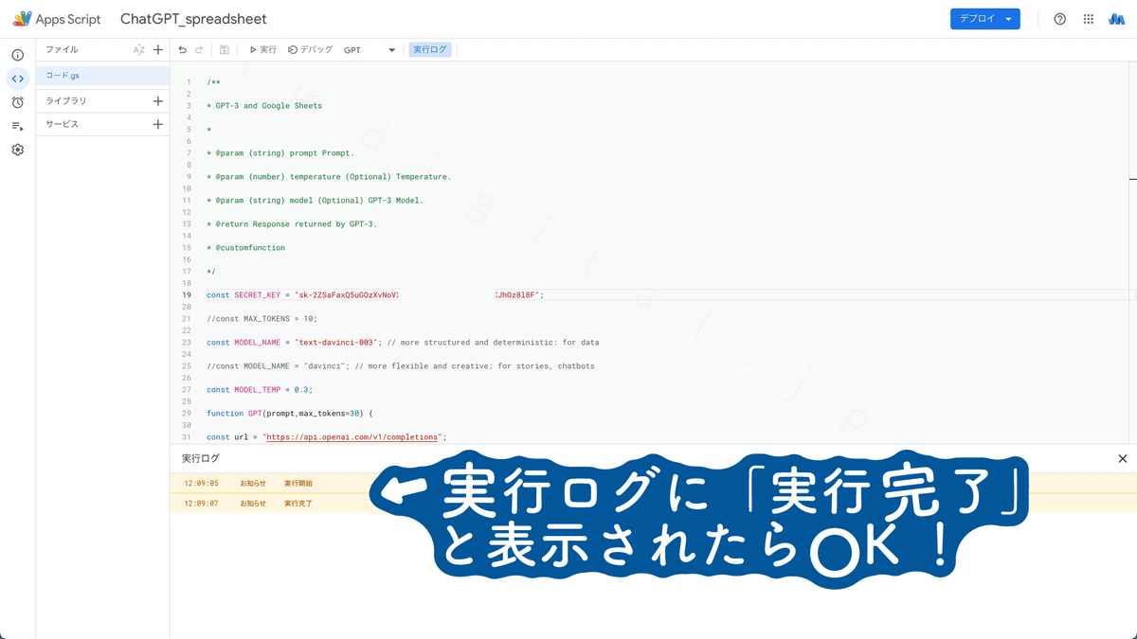
Task: Click the ファイル section header
Action: pyautogui.click(x=63, y=49)
